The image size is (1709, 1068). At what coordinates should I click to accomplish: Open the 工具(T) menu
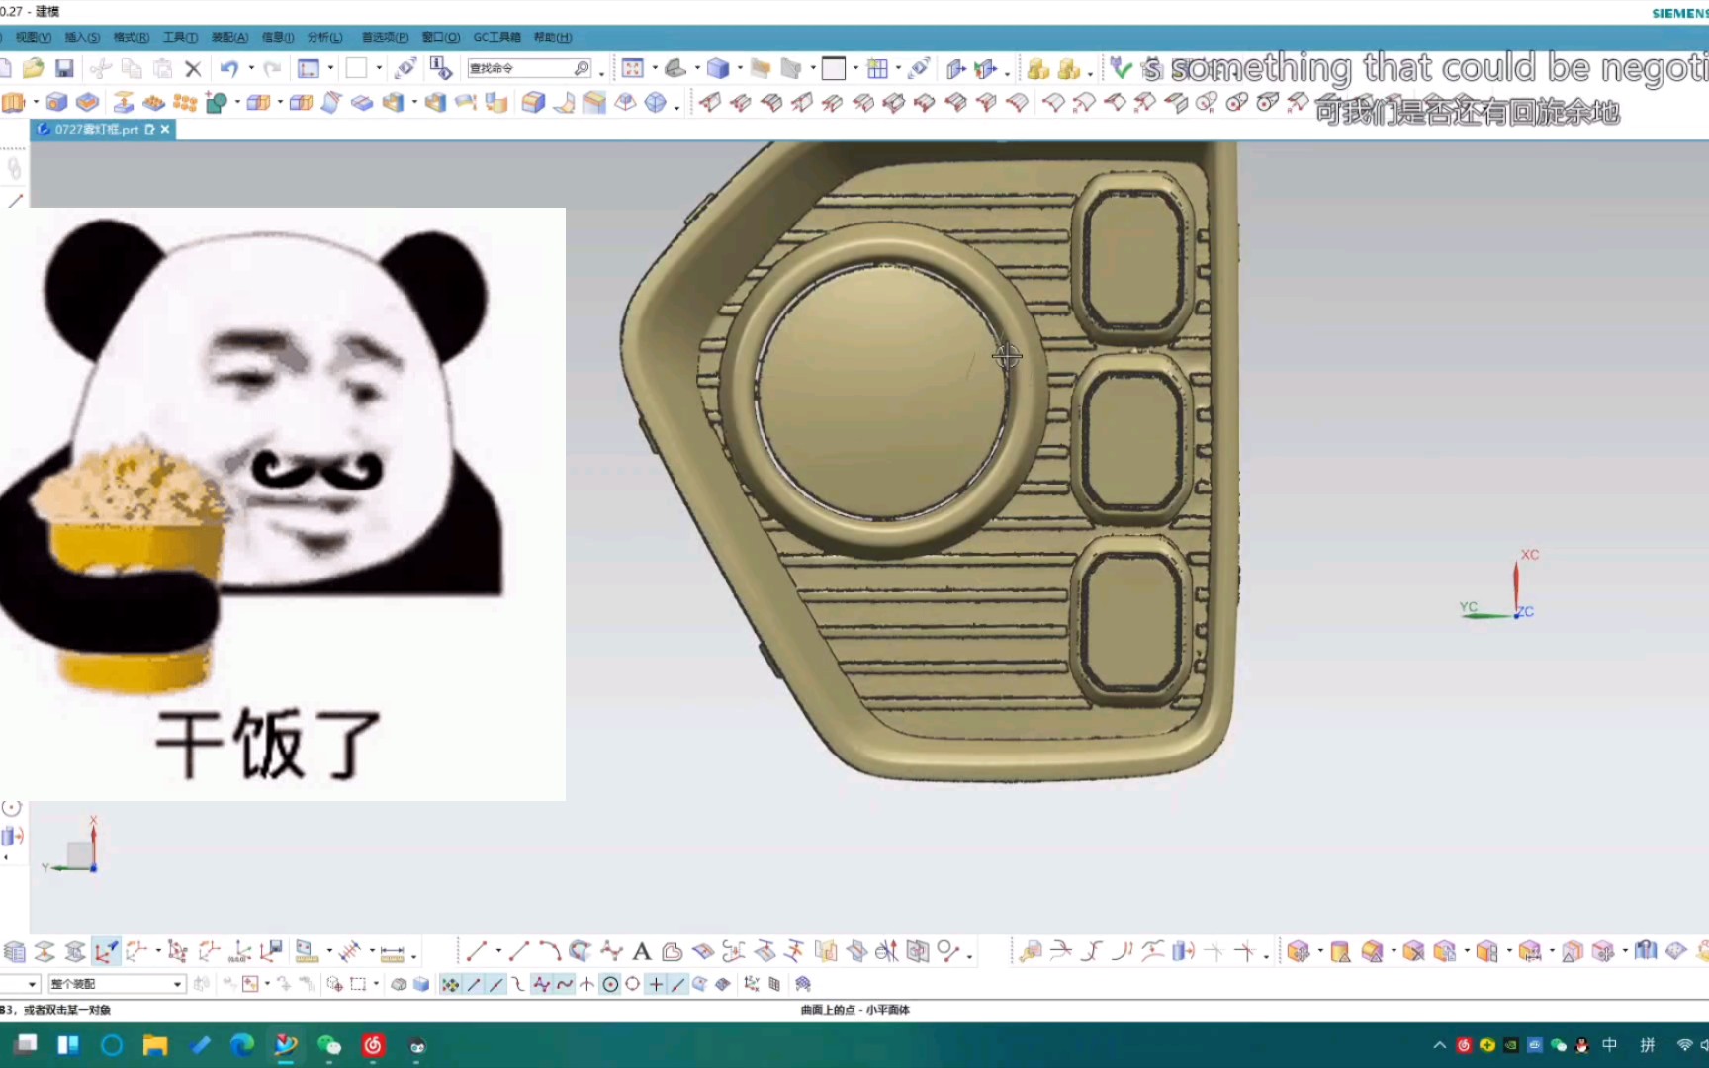[x=180, y=37]
